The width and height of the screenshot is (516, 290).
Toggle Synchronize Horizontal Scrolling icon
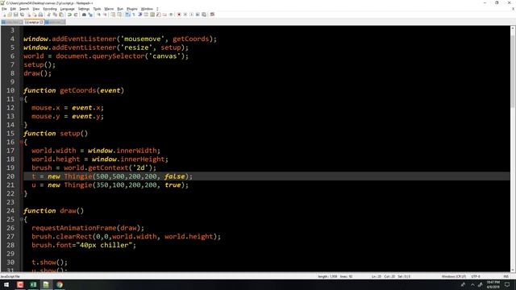[x=120, y=14]
